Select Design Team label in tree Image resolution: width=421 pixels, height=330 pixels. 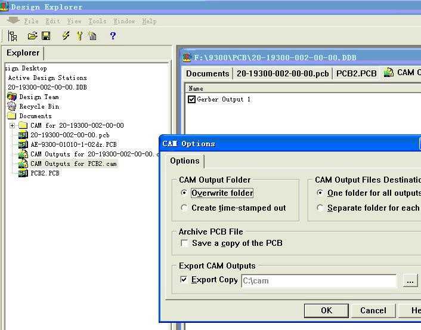[39, 97]
